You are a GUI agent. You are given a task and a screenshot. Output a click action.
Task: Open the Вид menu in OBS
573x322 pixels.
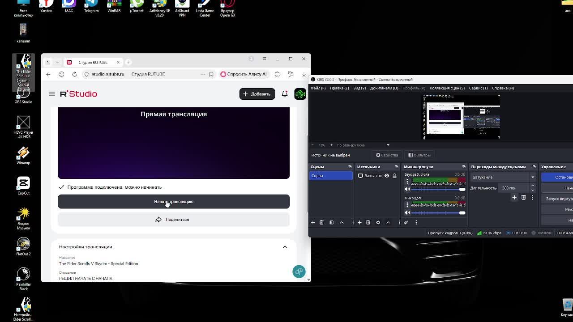click(359, 88)
